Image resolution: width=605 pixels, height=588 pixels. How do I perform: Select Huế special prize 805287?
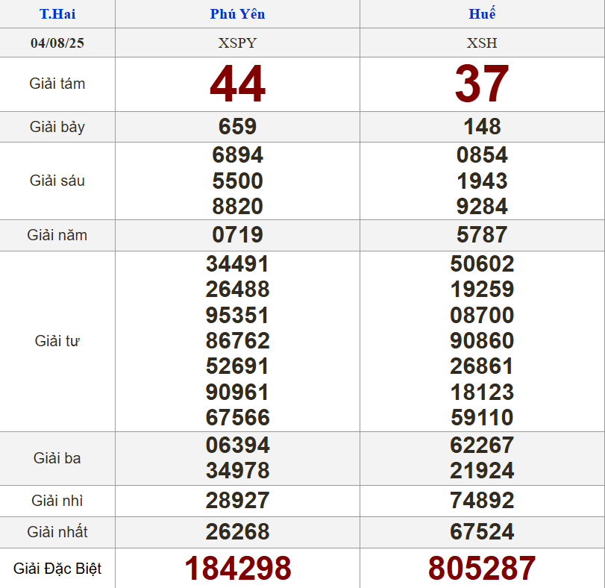(x=482, y=569)
